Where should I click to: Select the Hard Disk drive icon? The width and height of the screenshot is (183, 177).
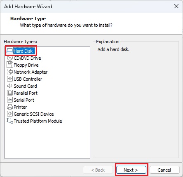[x=10, y=51]
